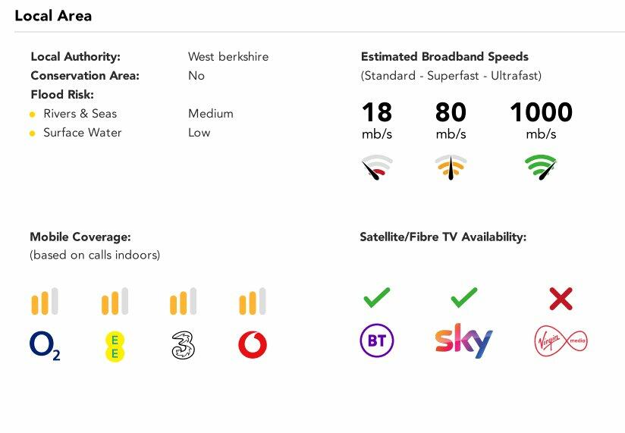Image resolution: width=625 pixels, height=433 pixels.
Task: Click the BT provider logo
Action: click(377, 341)
